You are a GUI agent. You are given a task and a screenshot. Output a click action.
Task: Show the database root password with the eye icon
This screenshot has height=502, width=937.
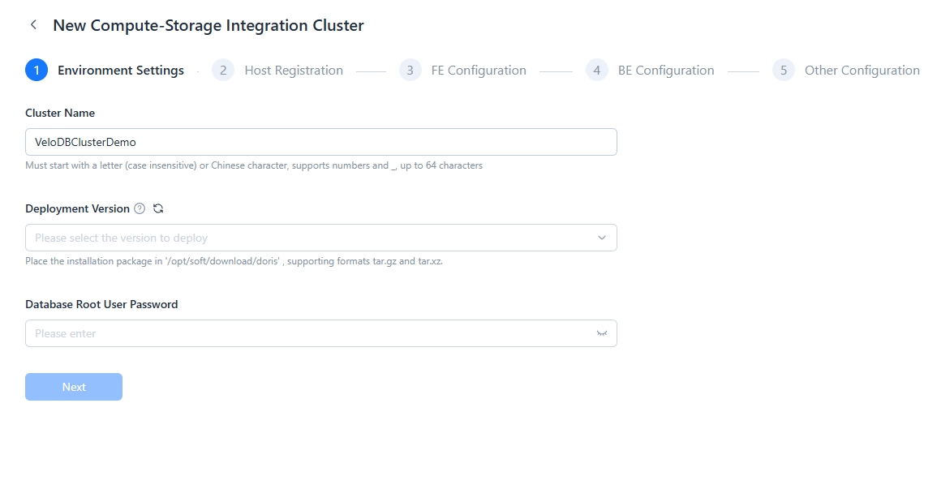pyautogui.click(x=601, y=333)
